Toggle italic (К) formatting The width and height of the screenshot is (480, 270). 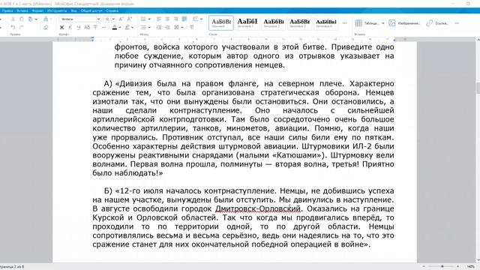pos(70,27)
